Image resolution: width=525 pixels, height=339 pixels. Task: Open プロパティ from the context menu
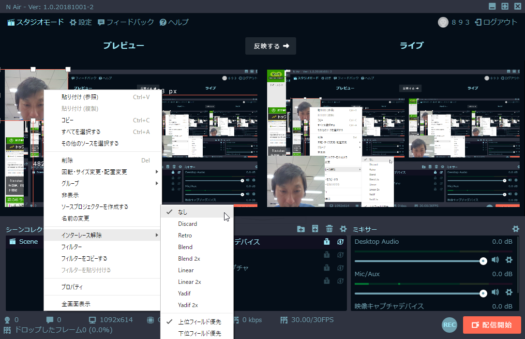coord(103,287)
